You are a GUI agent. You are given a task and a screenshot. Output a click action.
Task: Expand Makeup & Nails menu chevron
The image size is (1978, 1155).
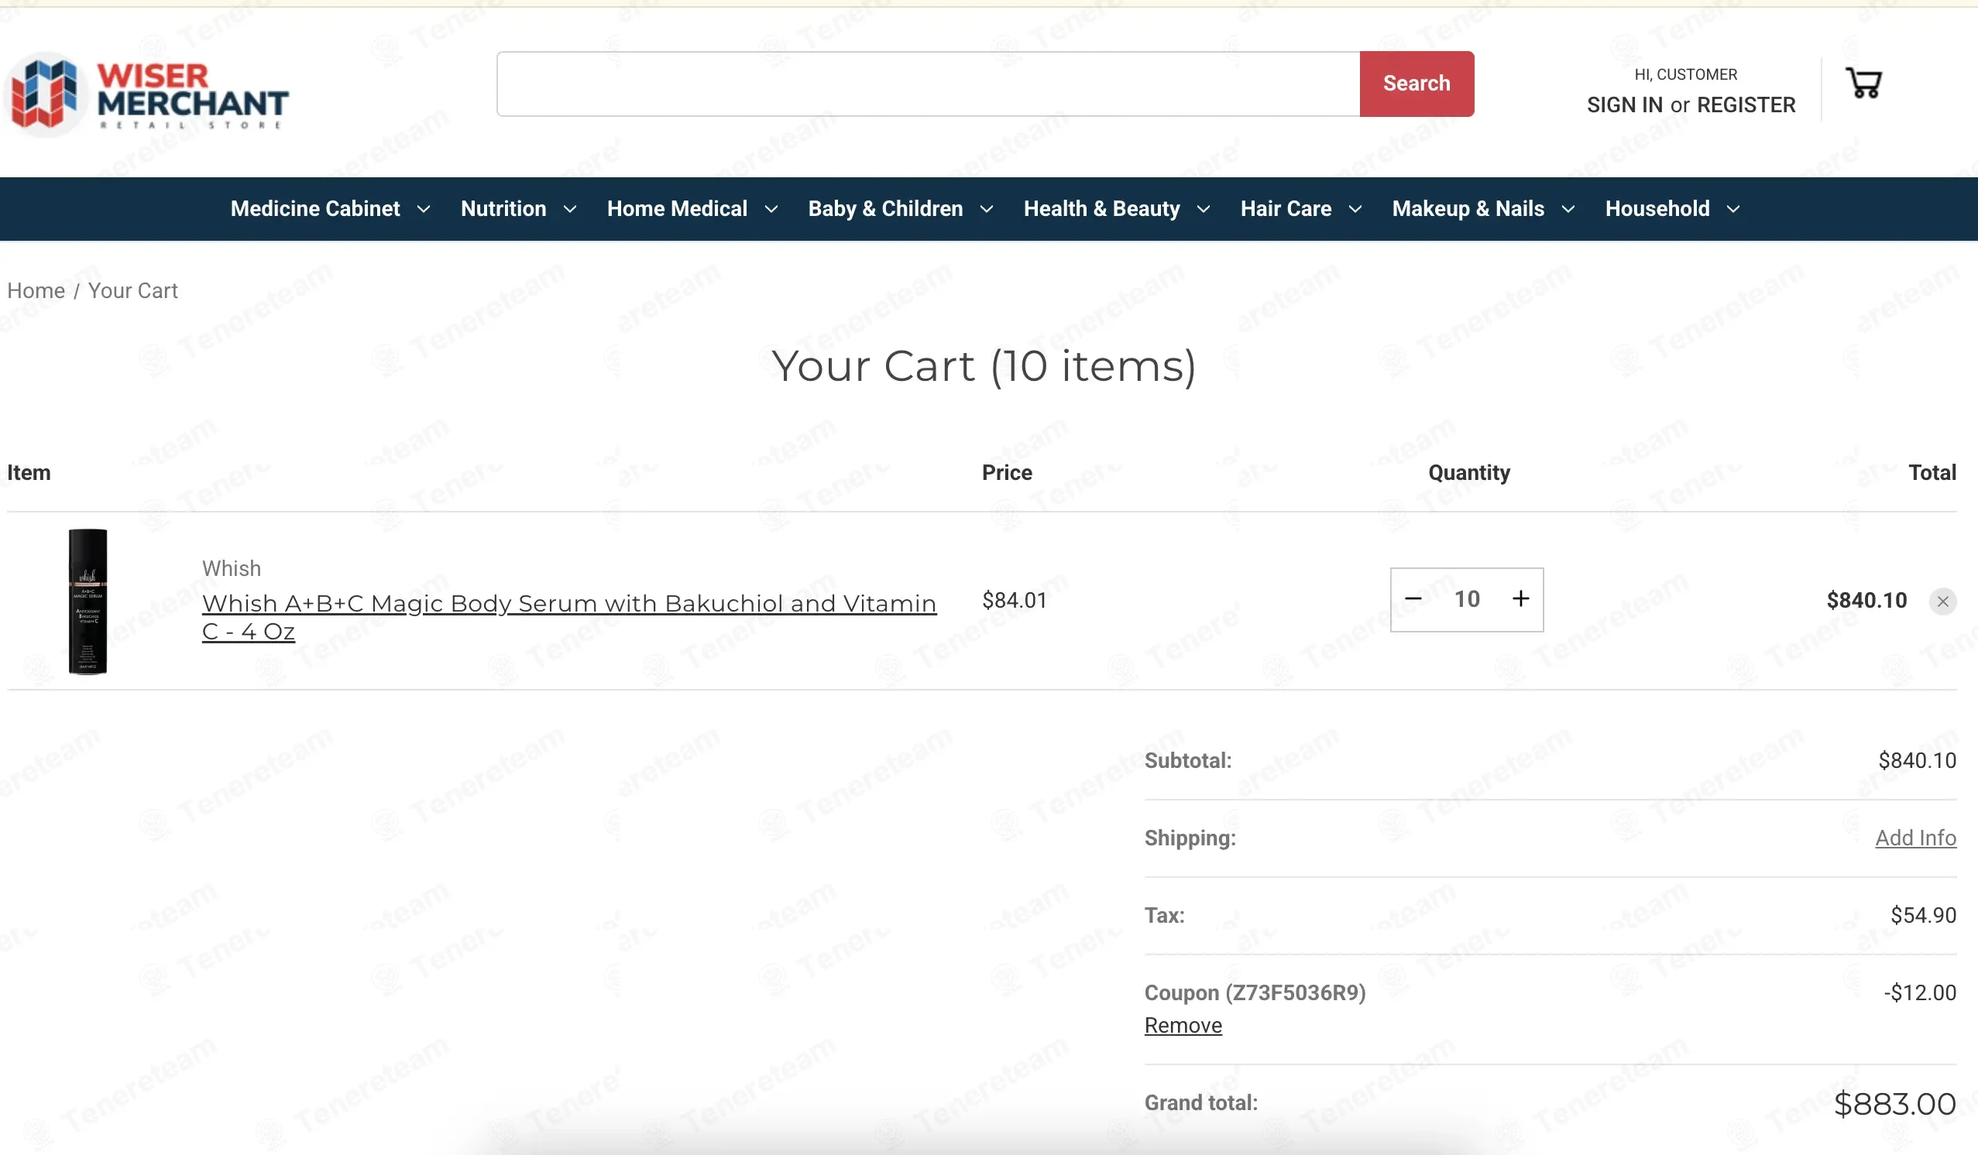[1568, 209]
